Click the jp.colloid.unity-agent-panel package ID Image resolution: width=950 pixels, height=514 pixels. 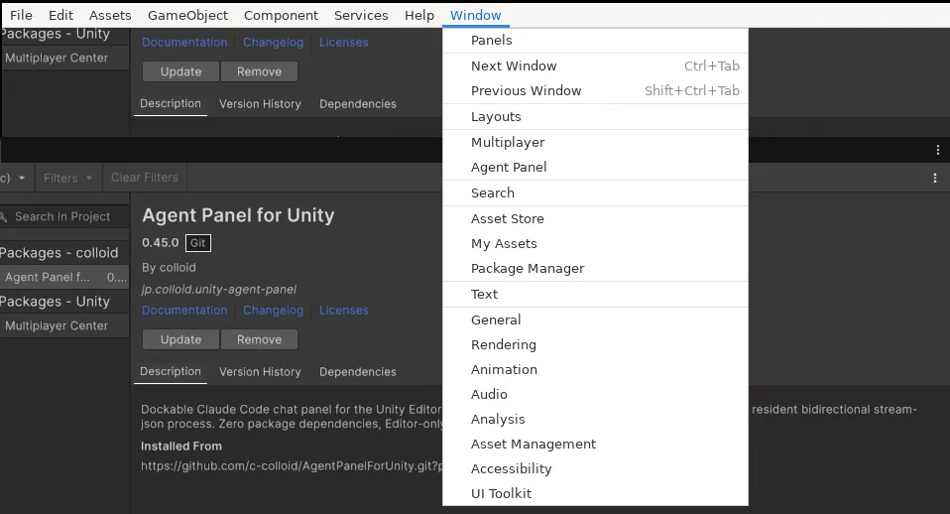tap(219, 289)
